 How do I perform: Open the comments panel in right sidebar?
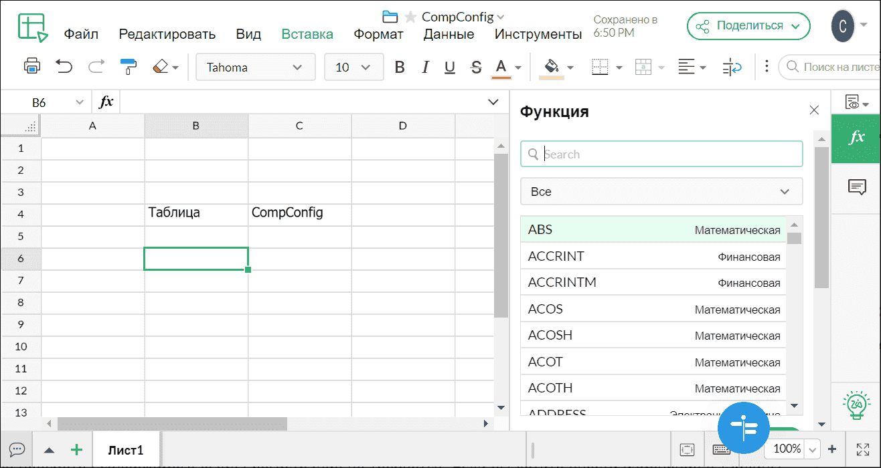click(858, 188)
